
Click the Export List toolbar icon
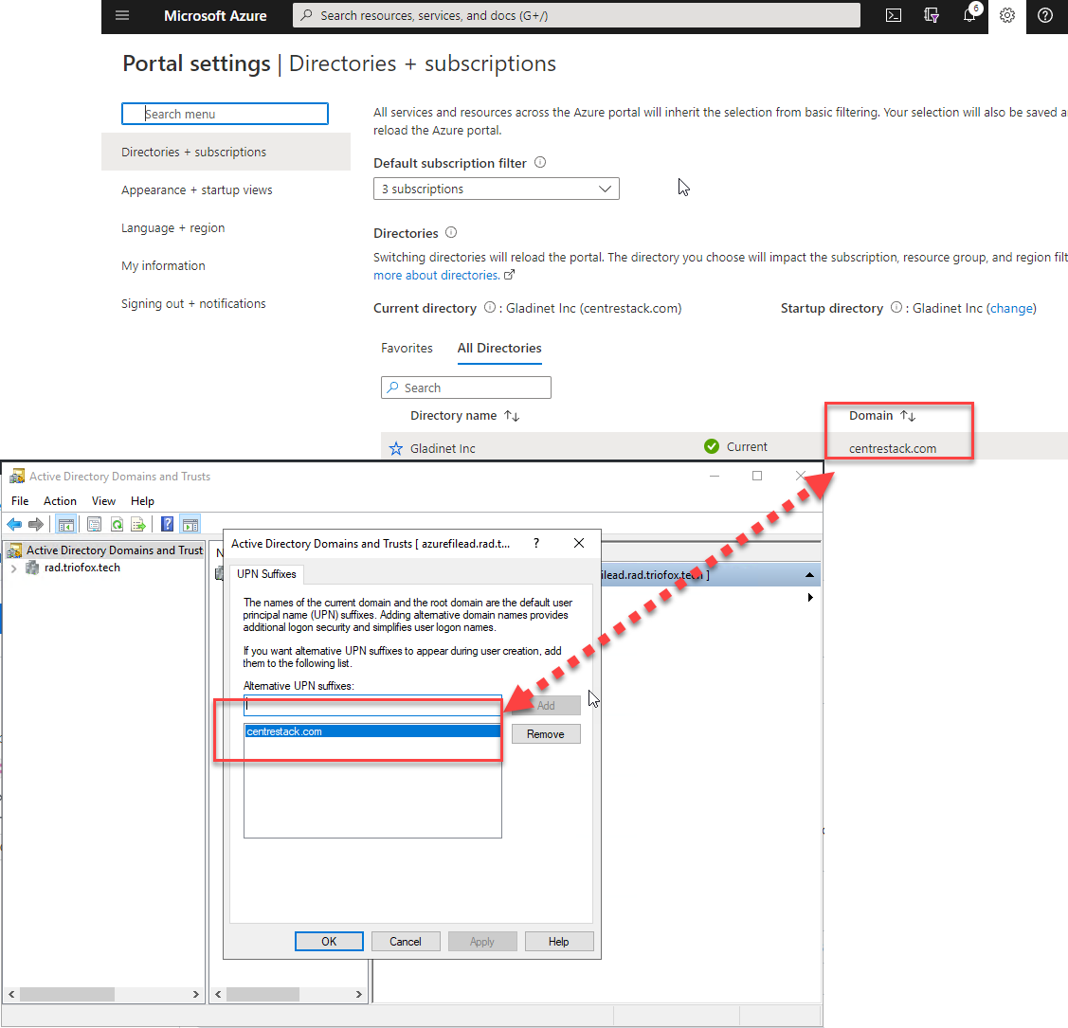(138, 524)
